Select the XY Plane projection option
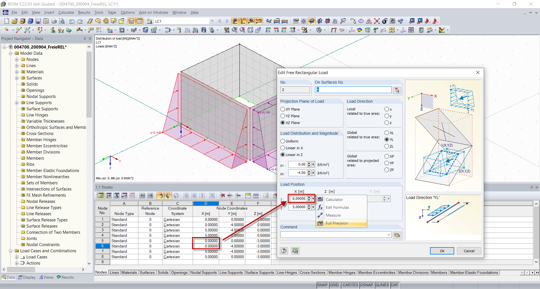The width and height of the screenshot is (540, 289). (x=283, y=109)
